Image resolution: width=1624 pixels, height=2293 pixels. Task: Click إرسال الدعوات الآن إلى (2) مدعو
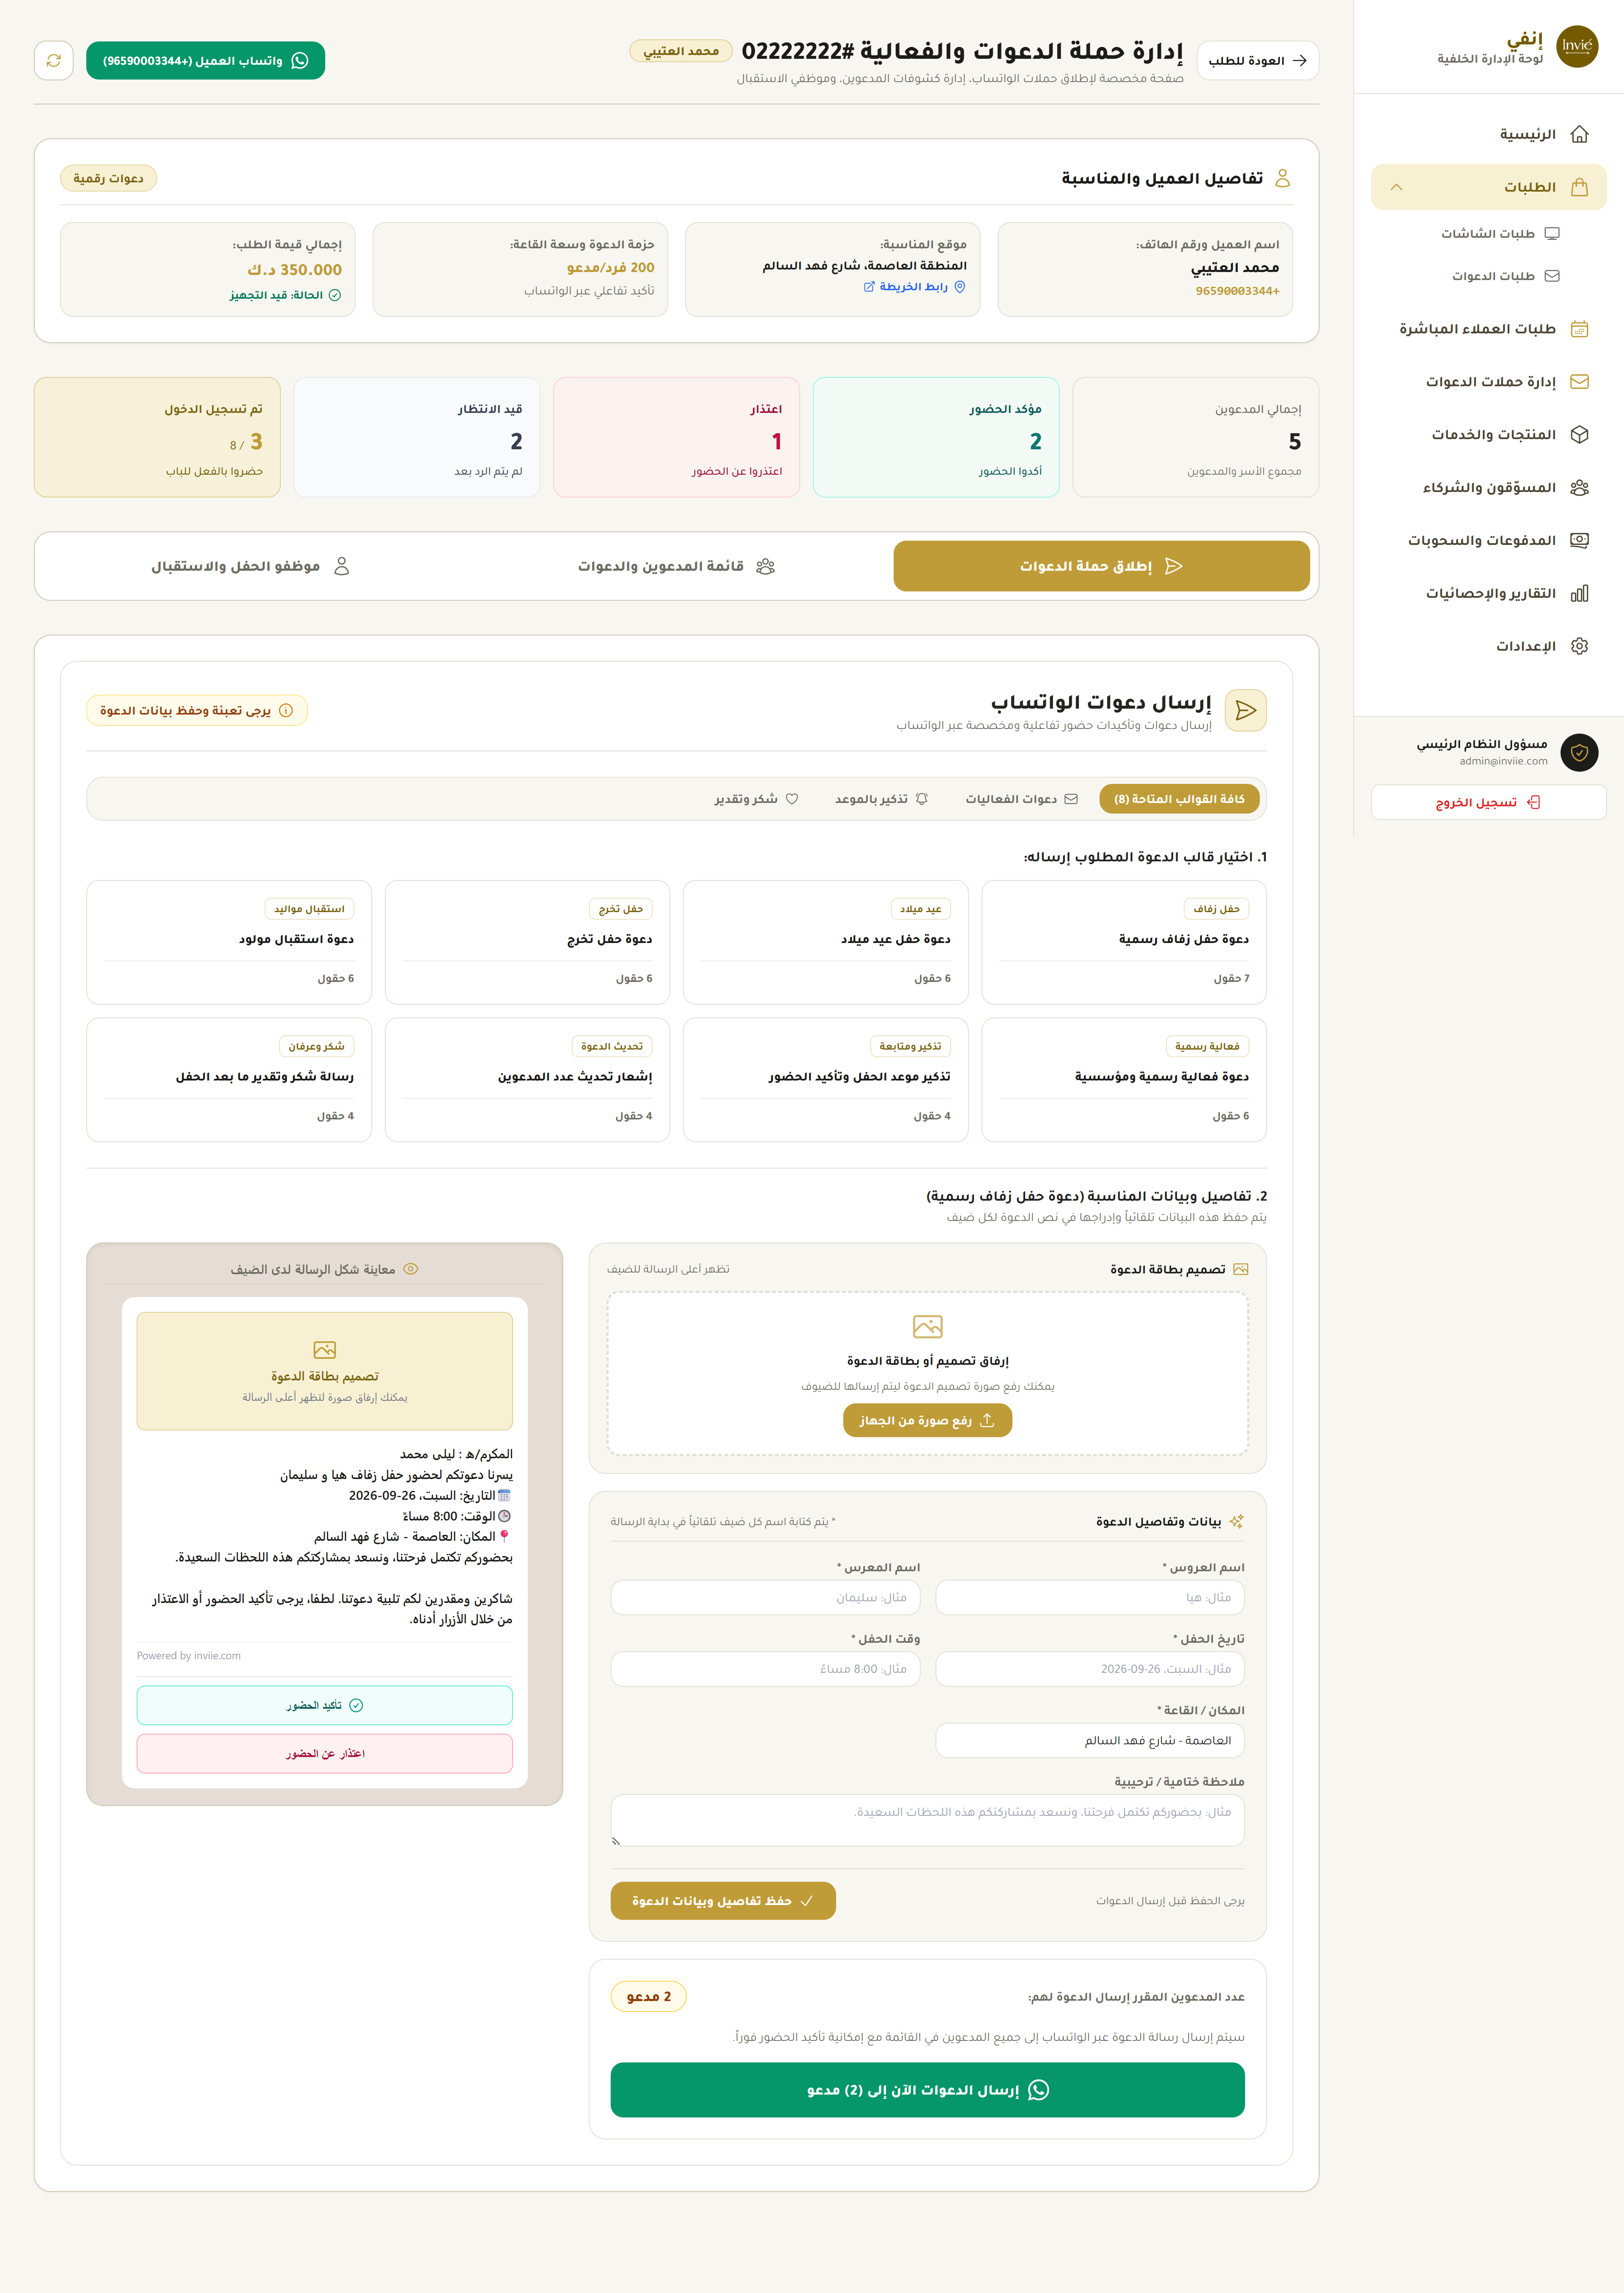click(x=928, y=2090)
